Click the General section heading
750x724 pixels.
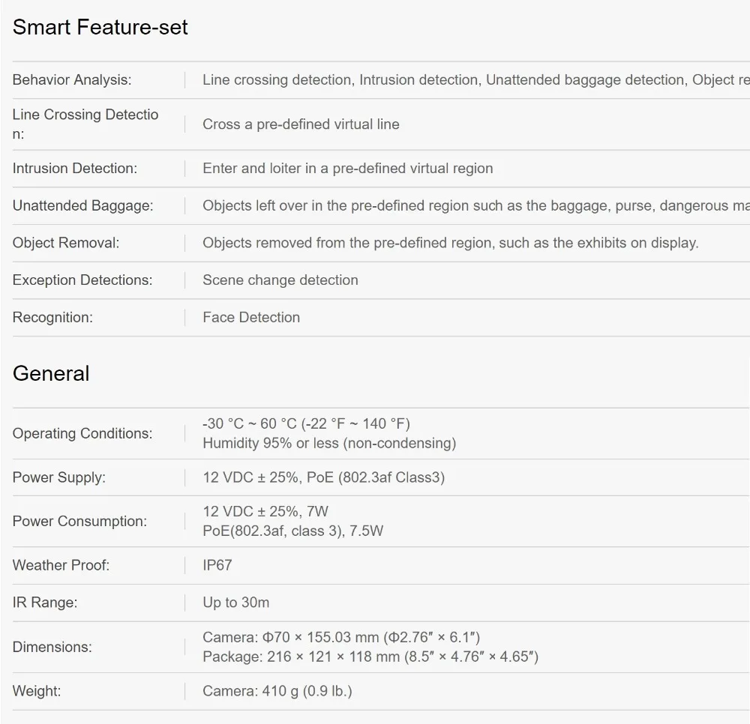(x=51, y=373)
